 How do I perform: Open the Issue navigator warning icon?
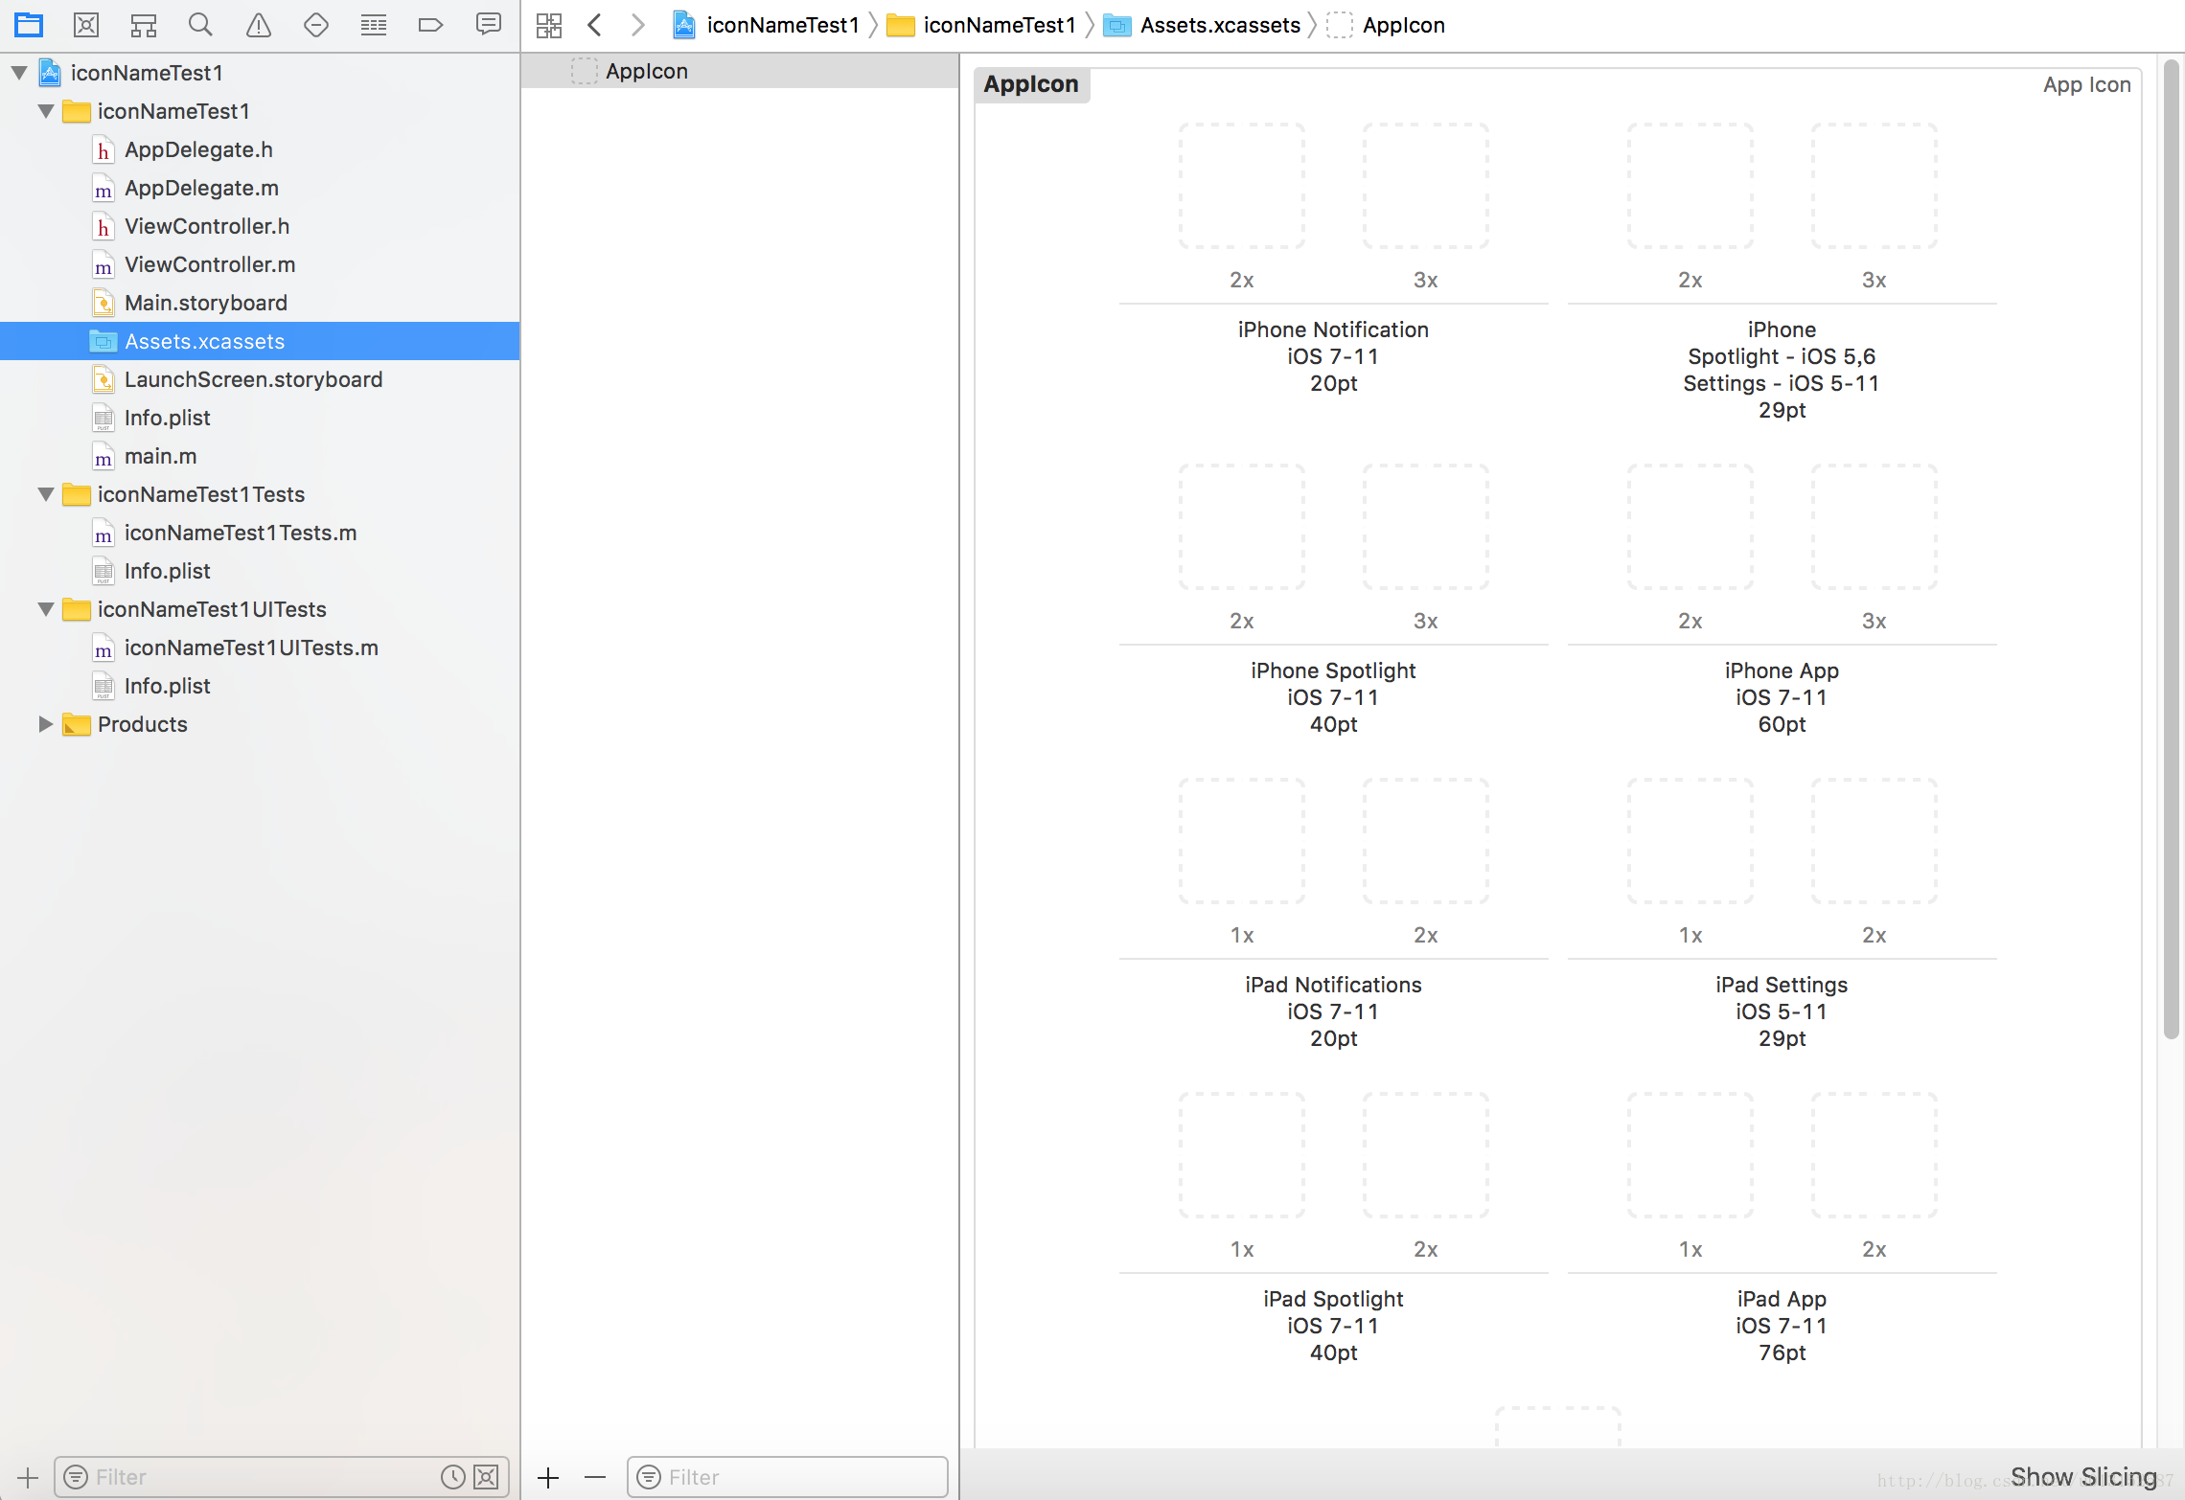click(259, 25)
